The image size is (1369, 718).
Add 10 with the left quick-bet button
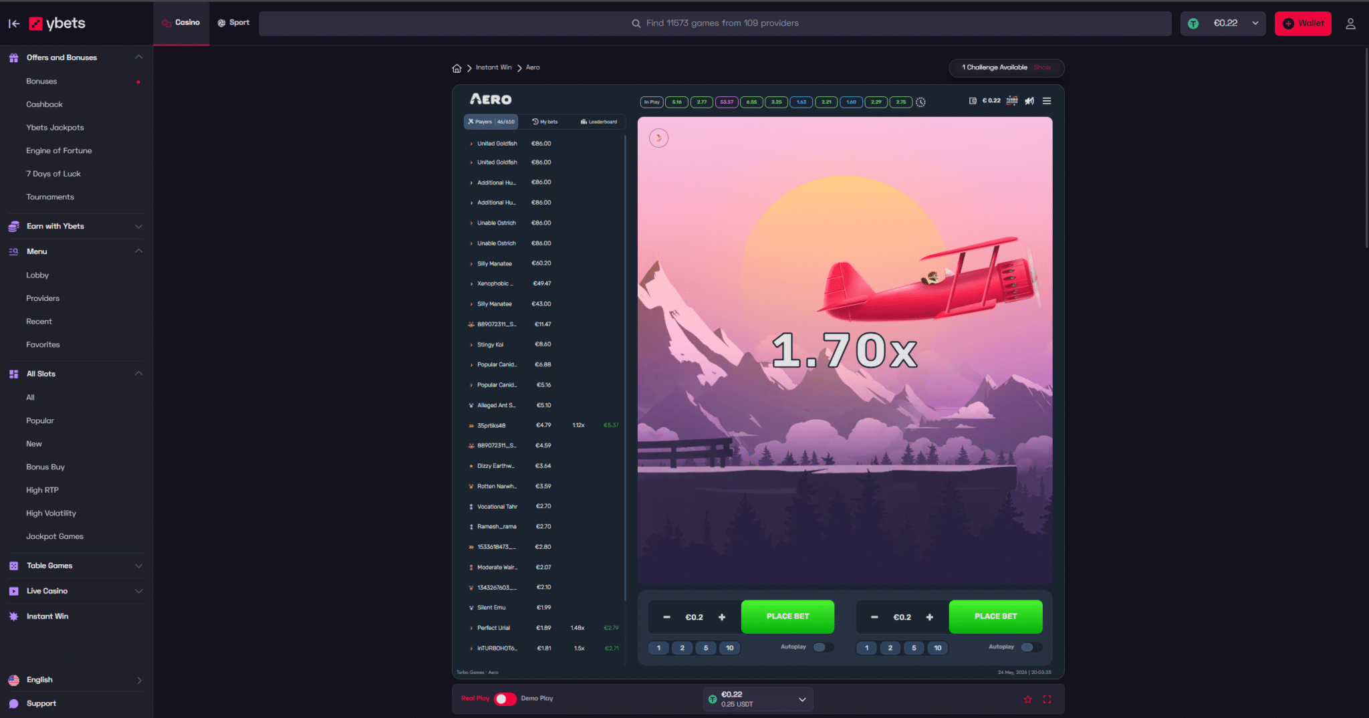point(730,648)
